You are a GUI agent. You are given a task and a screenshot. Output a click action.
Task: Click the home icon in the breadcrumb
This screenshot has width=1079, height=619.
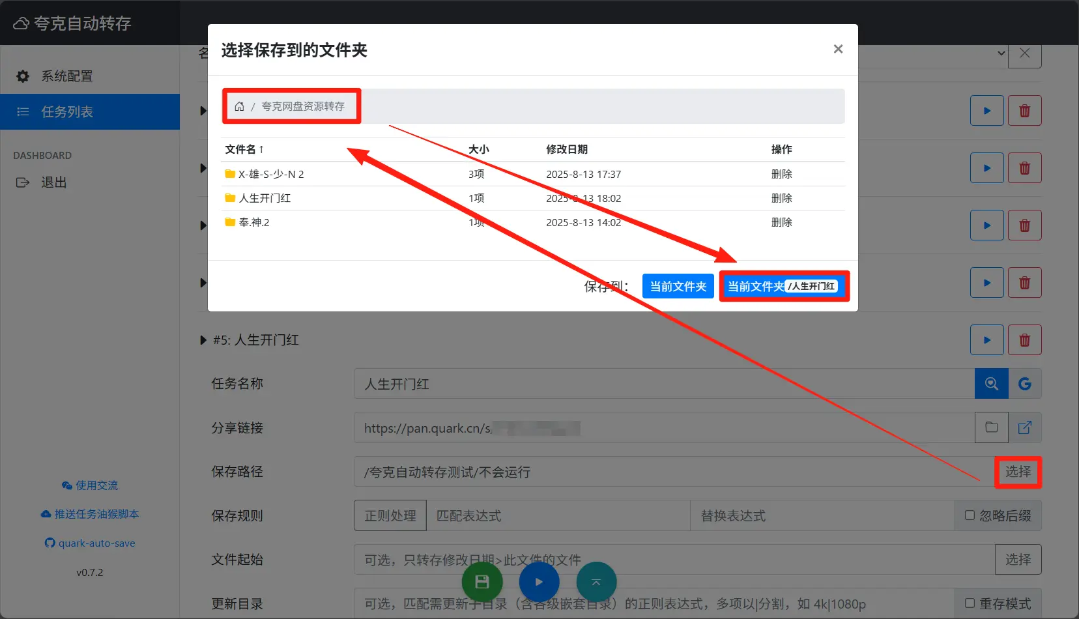coord(239,106)
